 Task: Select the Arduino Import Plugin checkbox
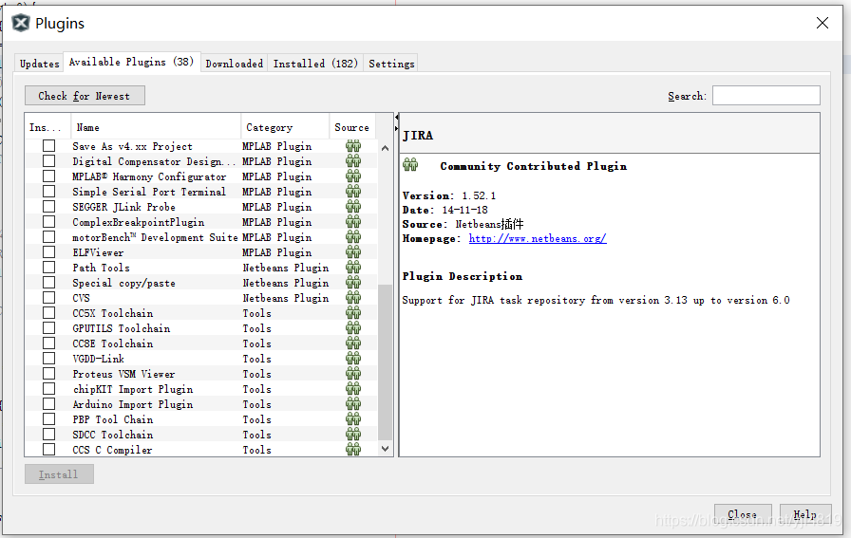[48, 404]
